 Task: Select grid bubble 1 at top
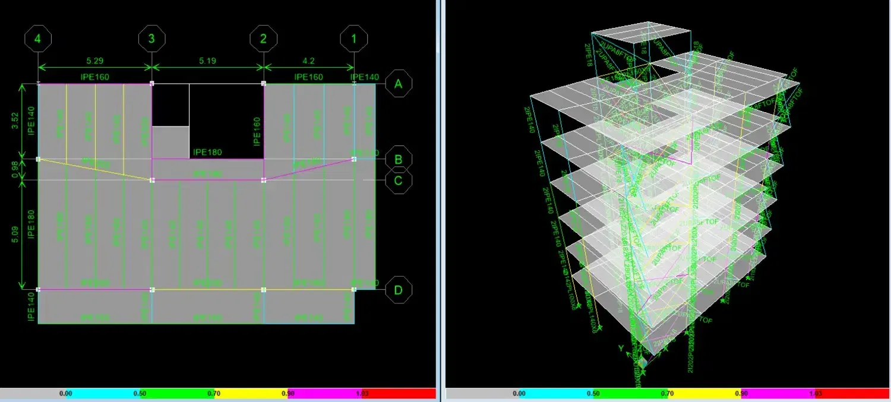point(355,39)
